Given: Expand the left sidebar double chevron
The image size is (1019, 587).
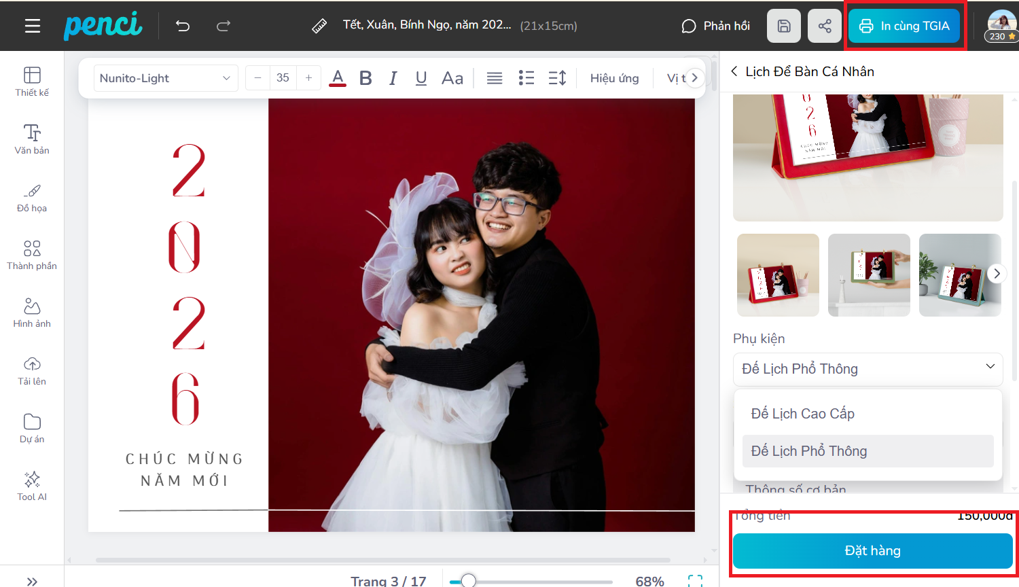Looking at the screenshot, I should click(32, 581).
